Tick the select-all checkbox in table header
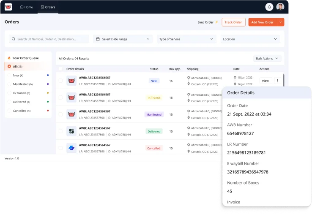This screenshot has height=214, width=312. pyautogui.click(x=60, y=69)
